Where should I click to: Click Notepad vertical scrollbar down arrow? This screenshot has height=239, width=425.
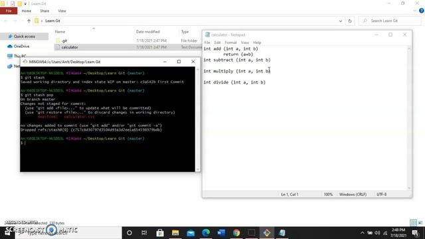pos(409,188)
